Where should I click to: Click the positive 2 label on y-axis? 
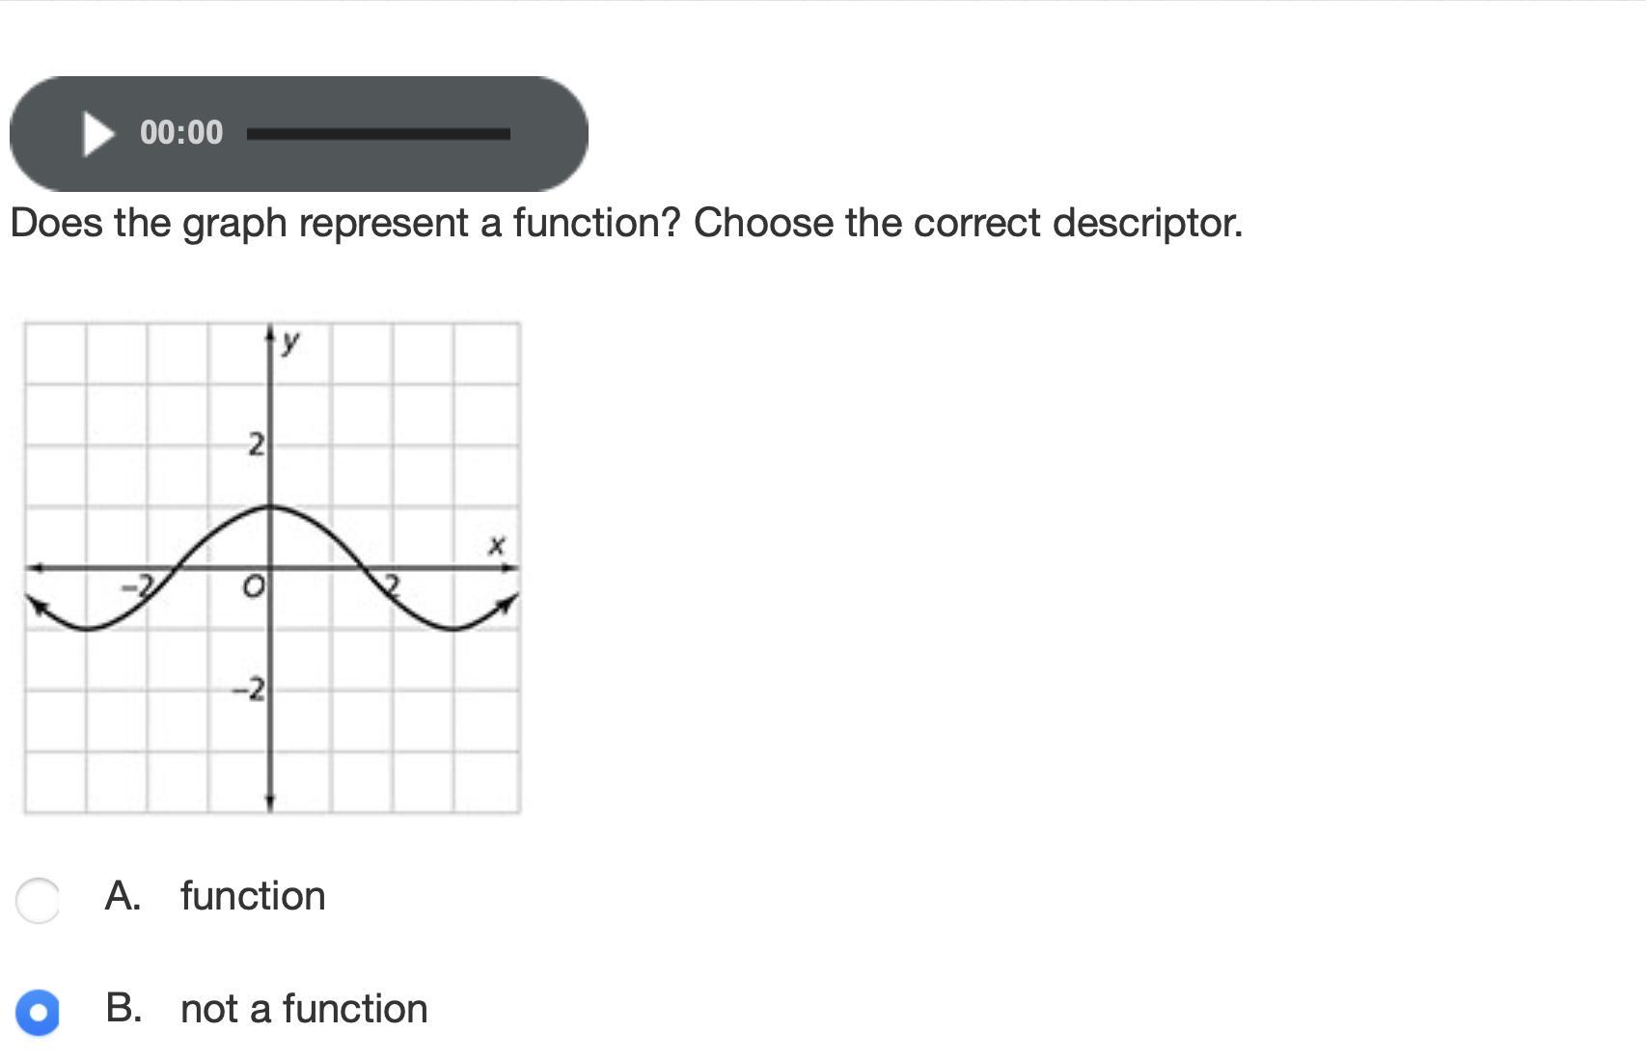click(256, 445)
